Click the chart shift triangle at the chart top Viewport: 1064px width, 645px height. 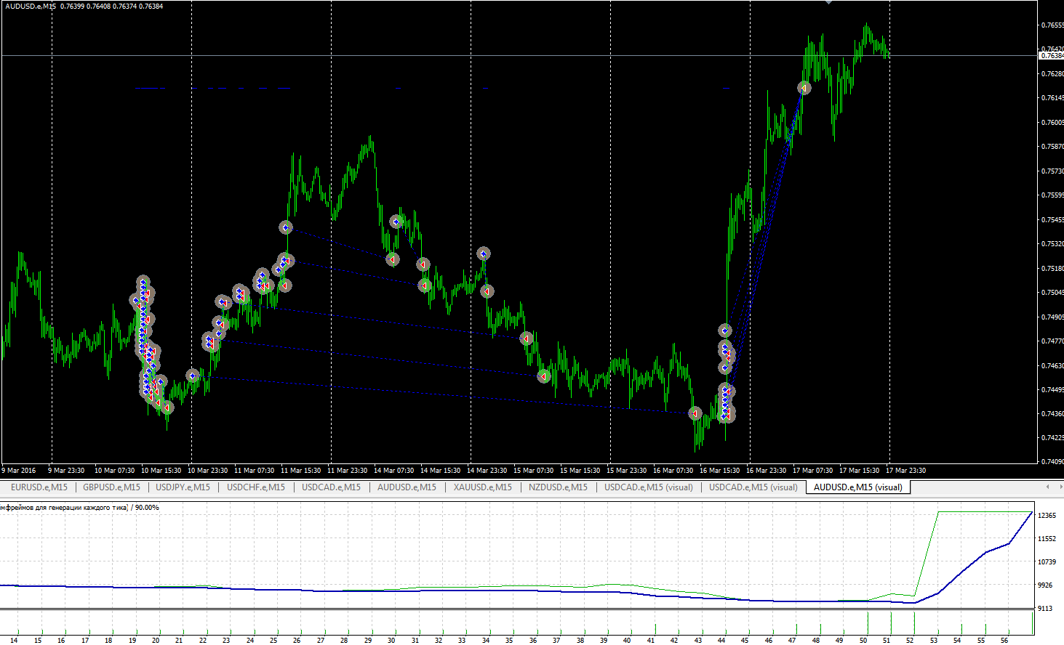click(828, 2)
